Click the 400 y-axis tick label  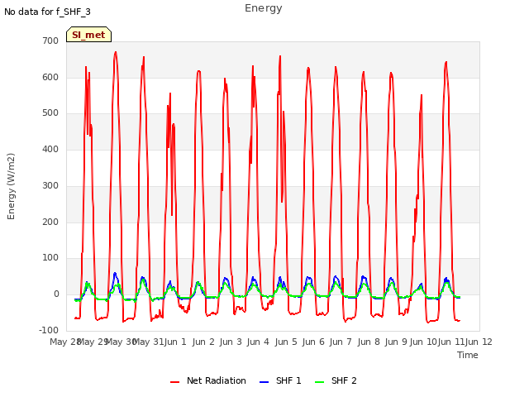pyautogui.click(x=50, y=149)
